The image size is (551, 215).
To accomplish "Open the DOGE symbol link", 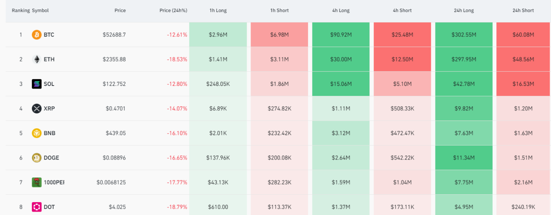I will (x=51, y=158).
